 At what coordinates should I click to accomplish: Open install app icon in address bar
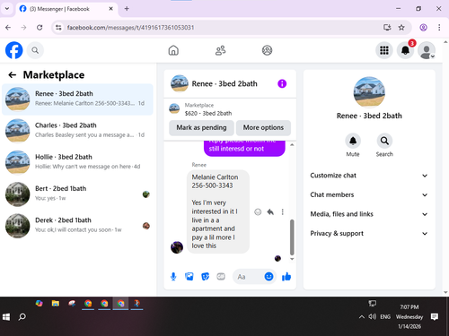point(387,28)
